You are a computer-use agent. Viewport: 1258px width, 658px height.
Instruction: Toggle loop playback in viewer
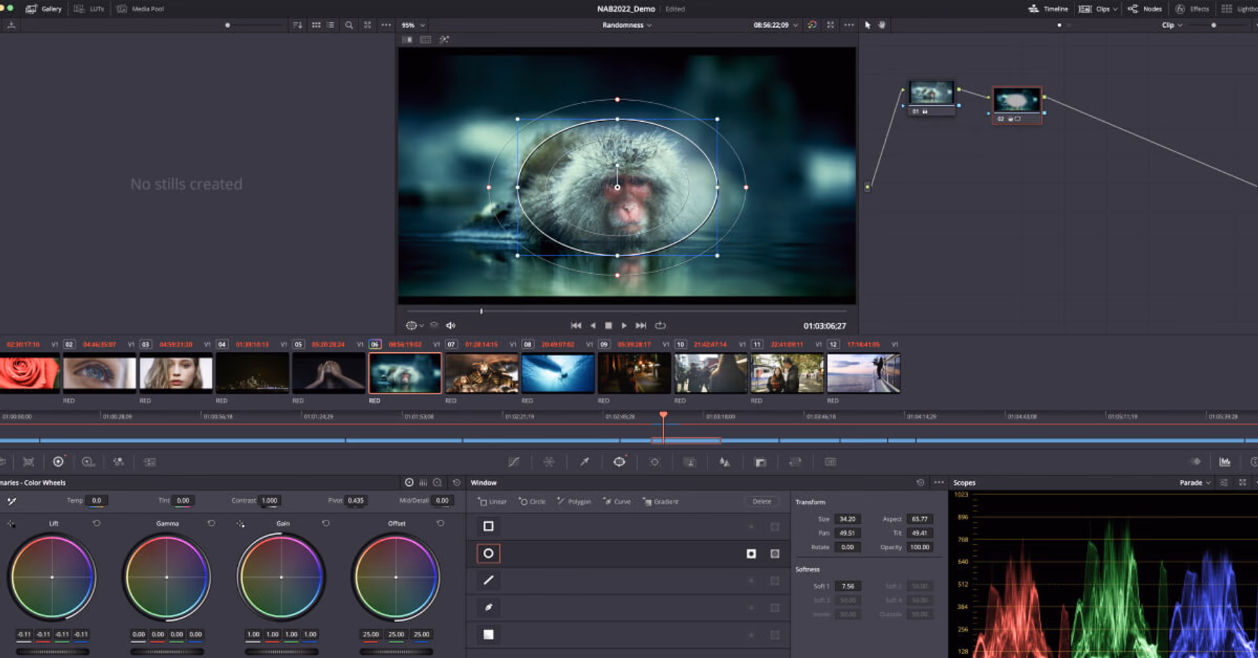(x=660, y=325)
